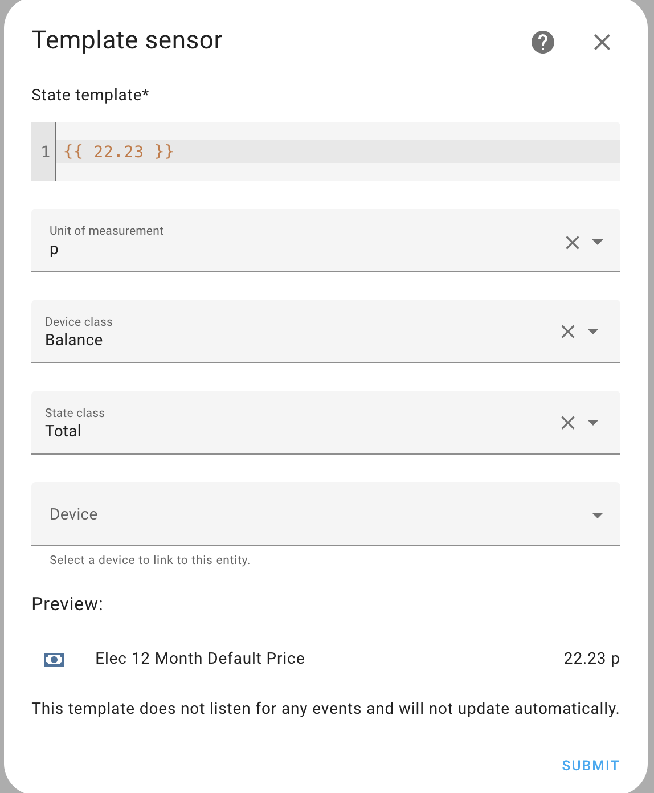Clear the Unit of measurement value

click(x=572, y=243)
